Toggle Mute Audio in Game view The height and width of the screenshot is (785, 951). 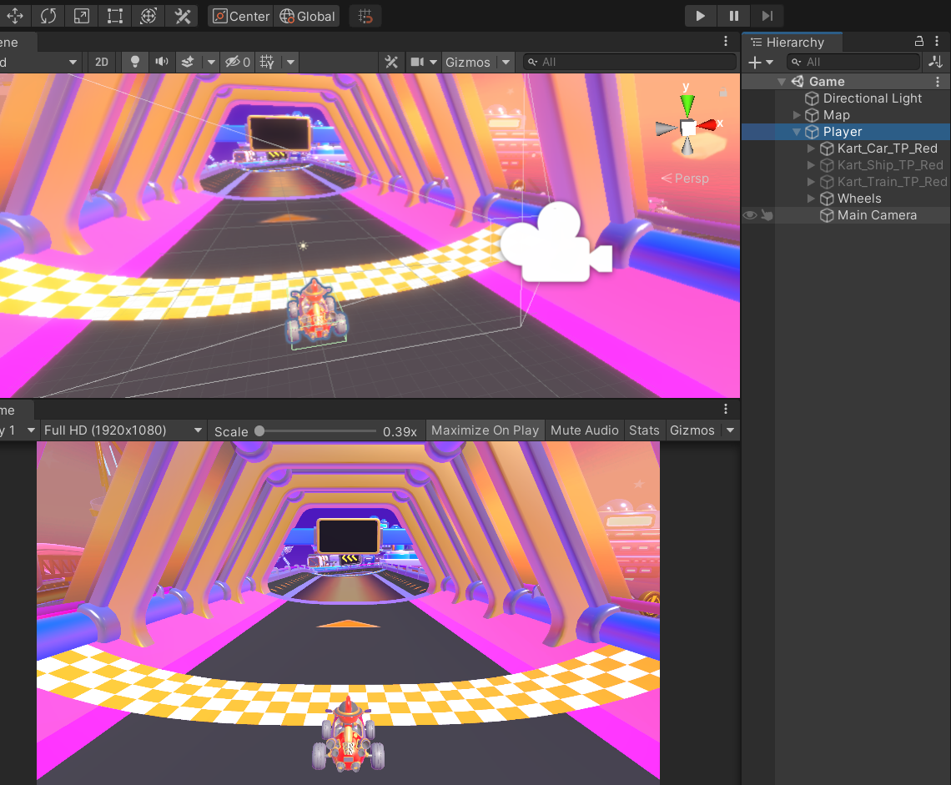point(584,430)
